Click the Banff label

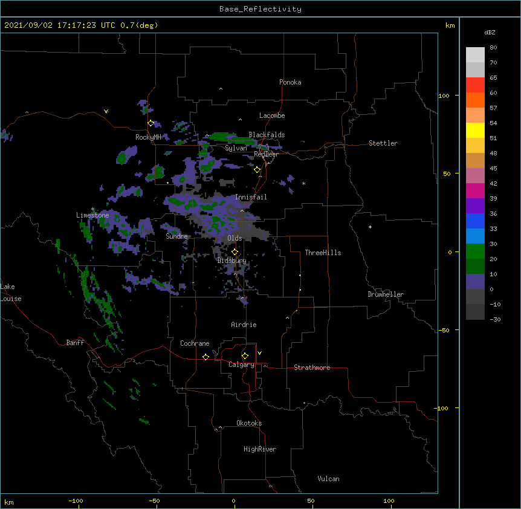tap(75, 343)
